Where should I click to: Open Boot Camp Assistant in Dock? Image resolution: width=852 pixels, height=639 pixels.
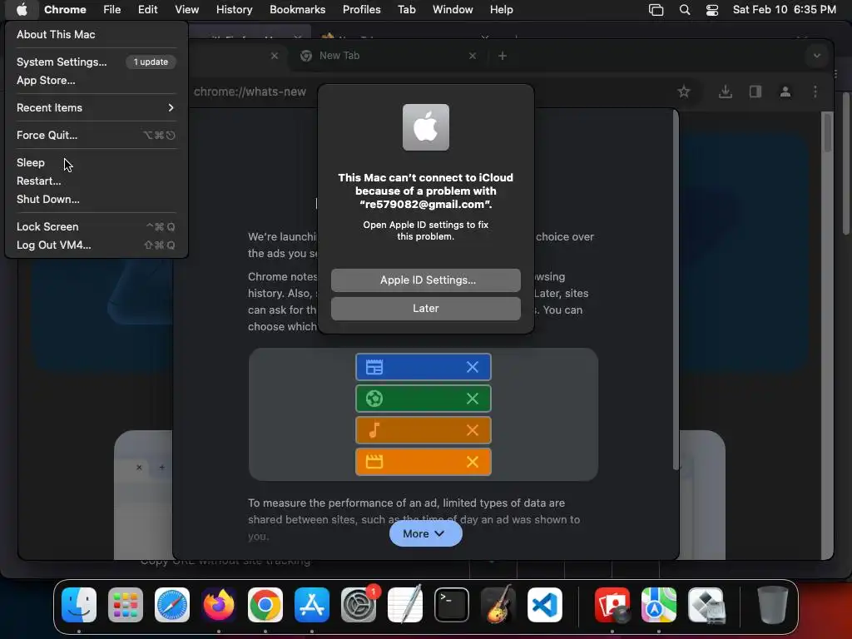706,605
